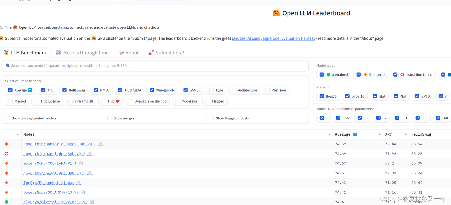Open model card icon next to jondurbin/nontoxic-bagel-34b-v0.2
This screenshot has width=451, height=205.
point(101,144)
